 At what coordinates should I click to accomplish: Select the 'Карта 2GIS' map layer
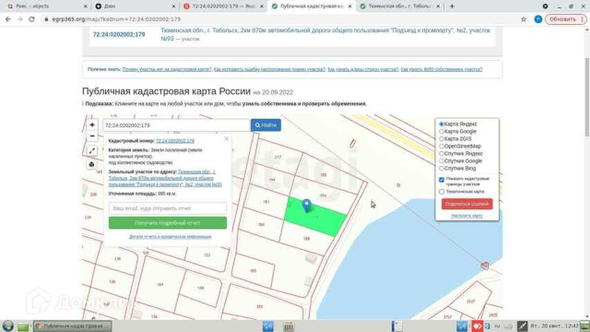442,139
